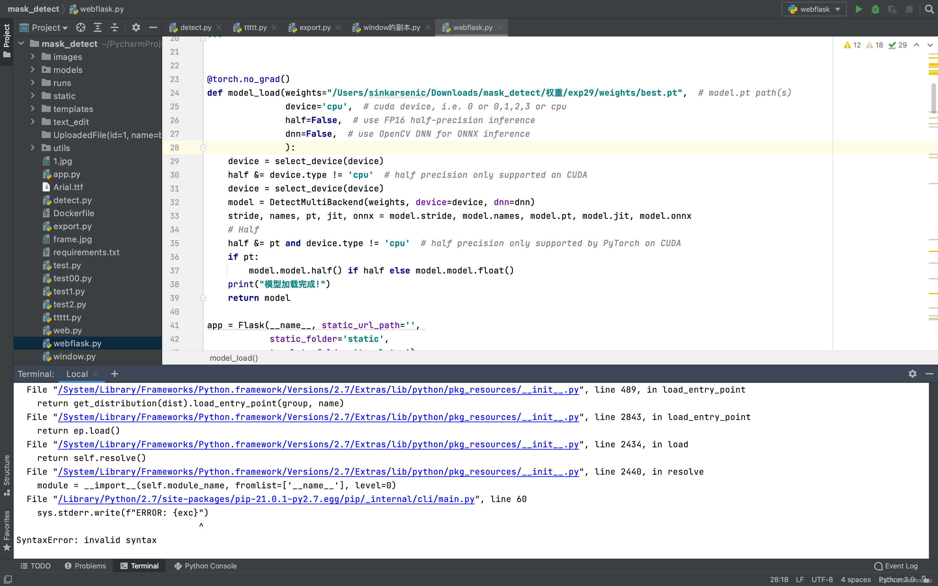Screen dimensions: 938x586
Task: Open app.py in project tree
Action: click(x=67, y=174)
